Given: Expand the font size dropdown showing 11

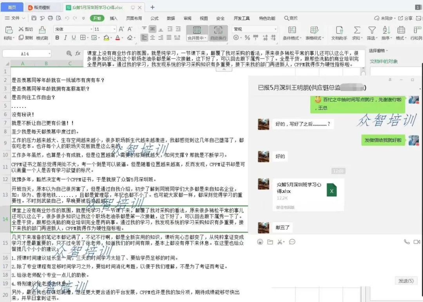Looking at the screenshot, I should 114,29.
